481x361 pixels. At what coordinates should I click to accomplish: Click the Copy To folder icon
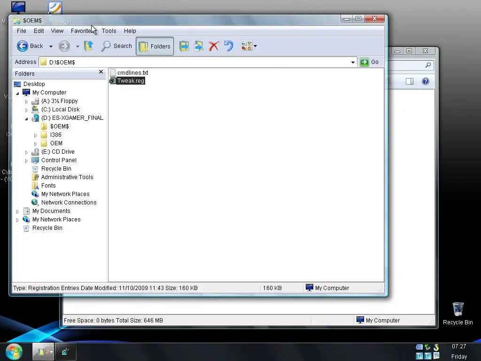[199, 46]
